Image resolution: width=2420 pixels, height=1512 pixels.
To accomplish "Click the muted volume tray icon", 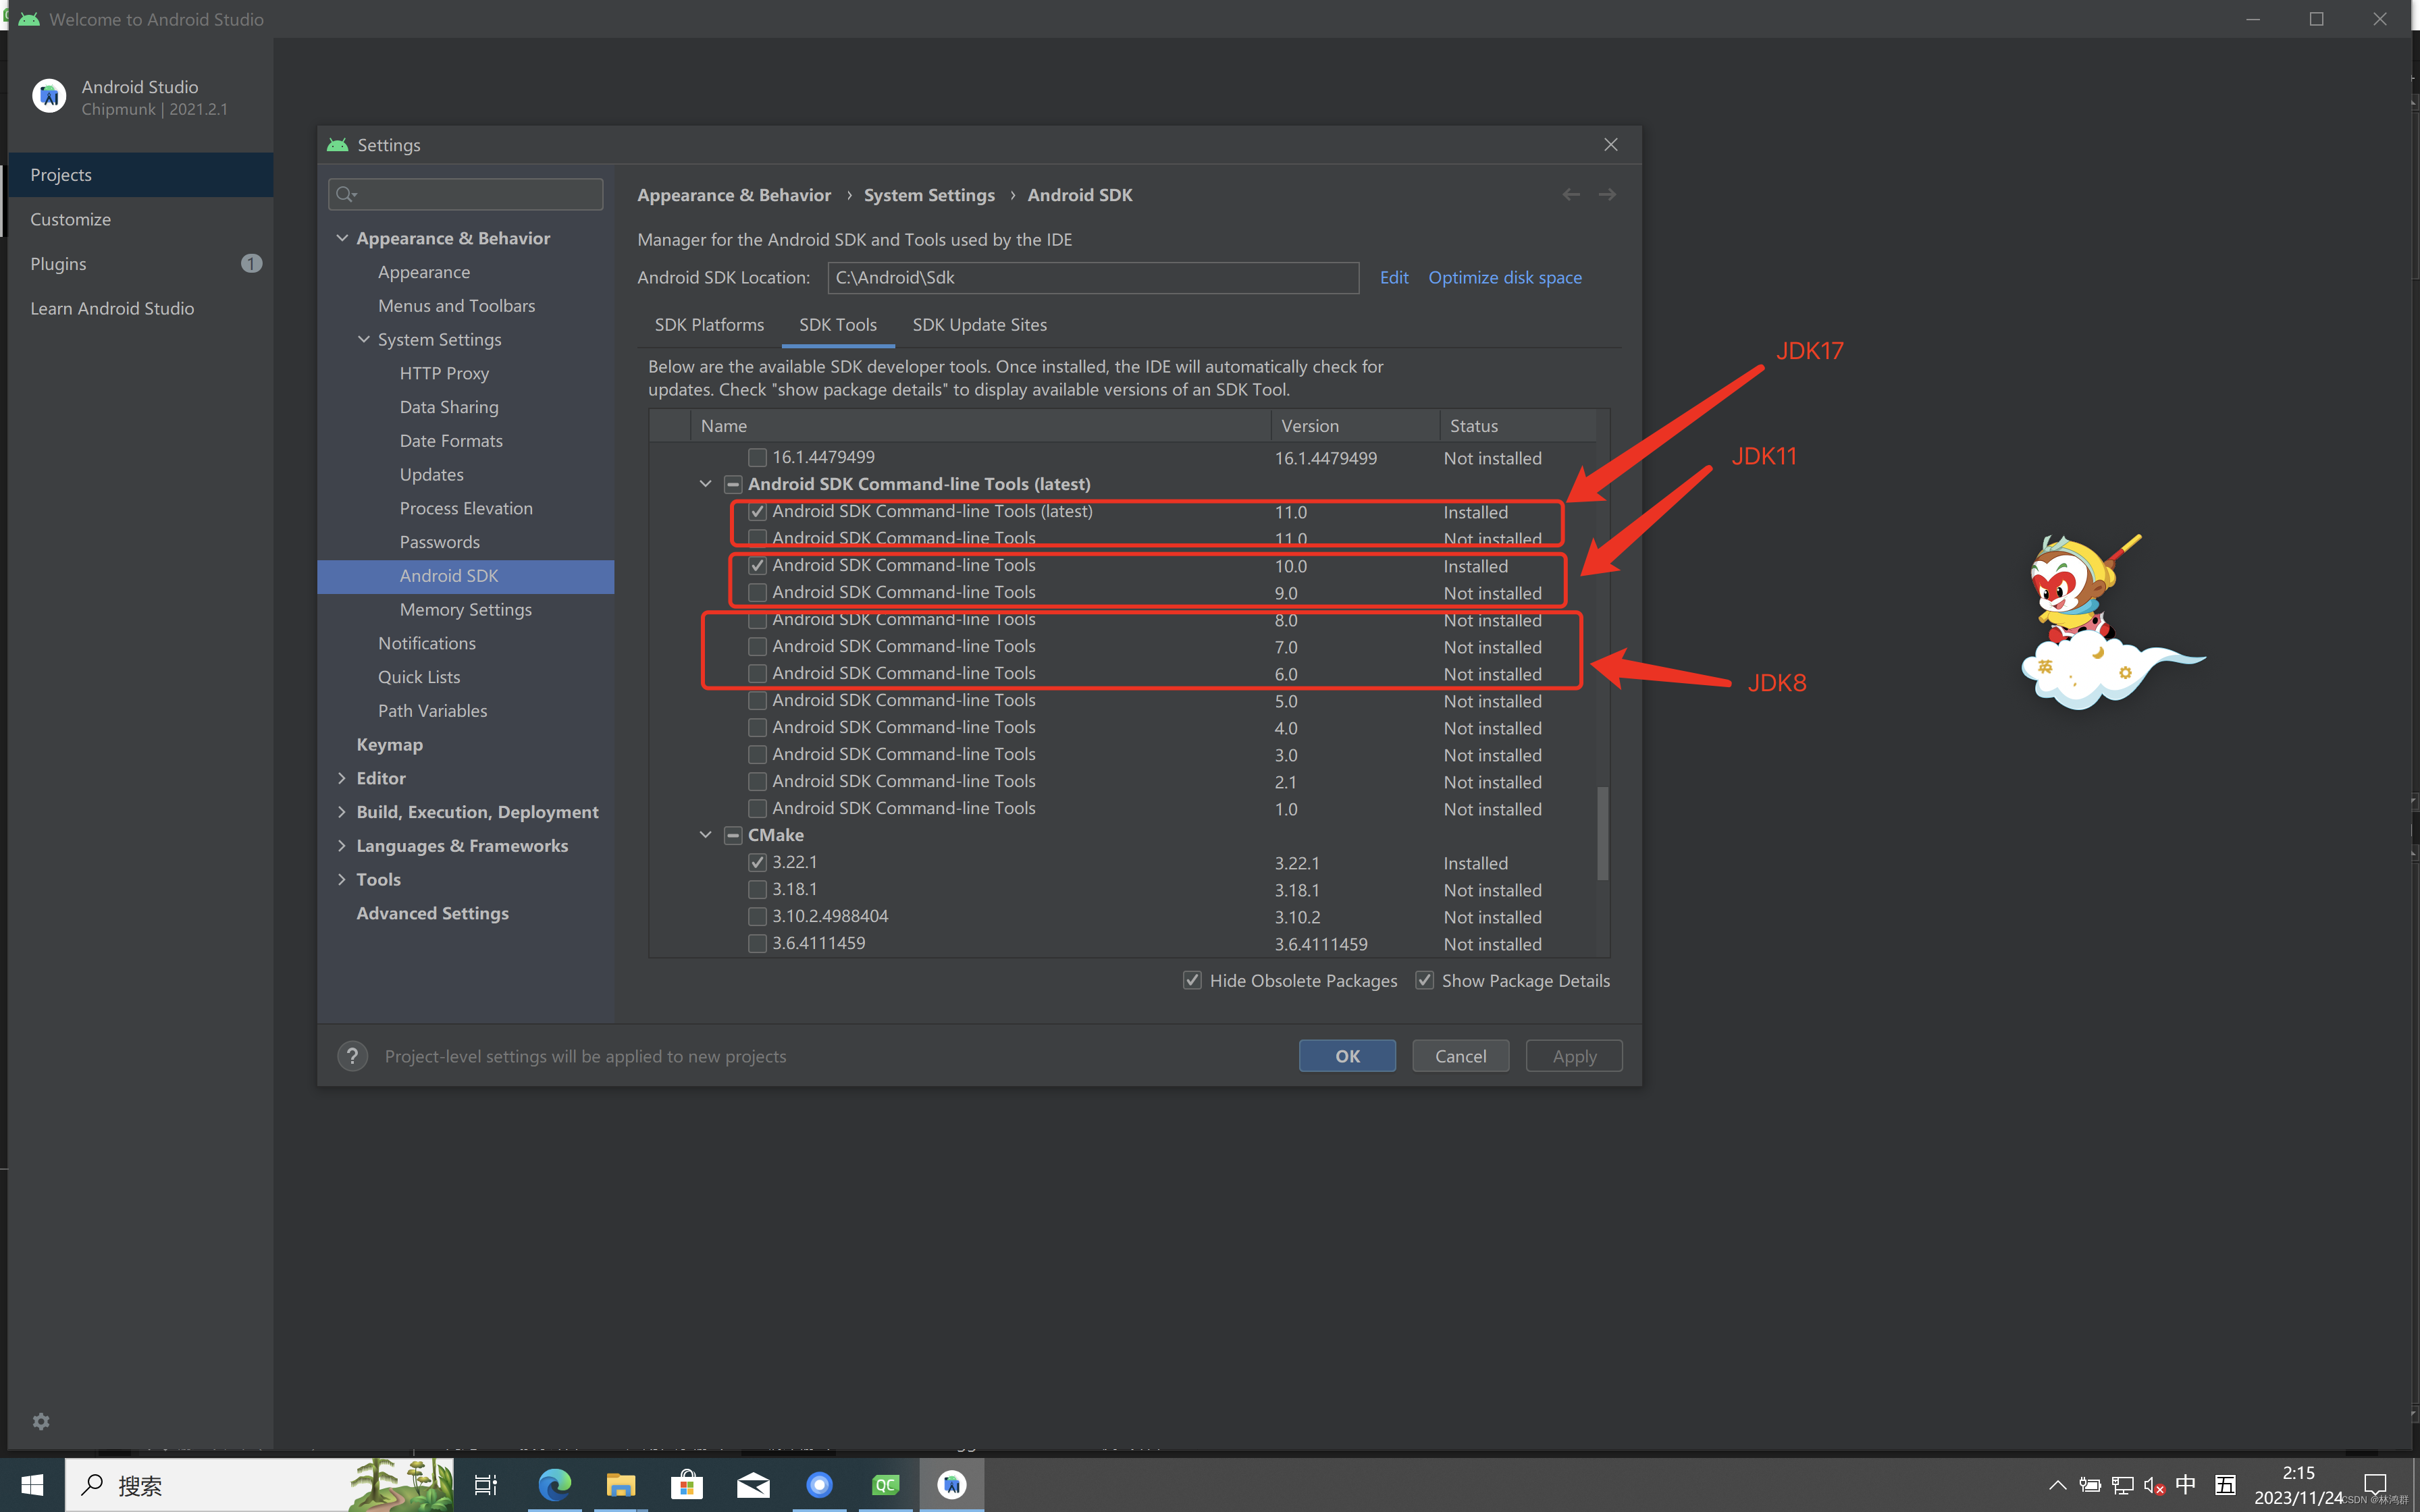I will 2155,1485.
